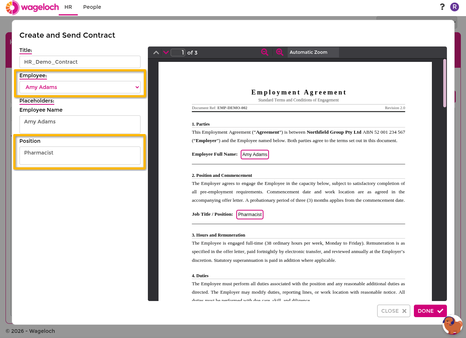Open the Automatic Zoom dropdown
The width and height of the screenshot is (466, 338).
click(313, 52)
